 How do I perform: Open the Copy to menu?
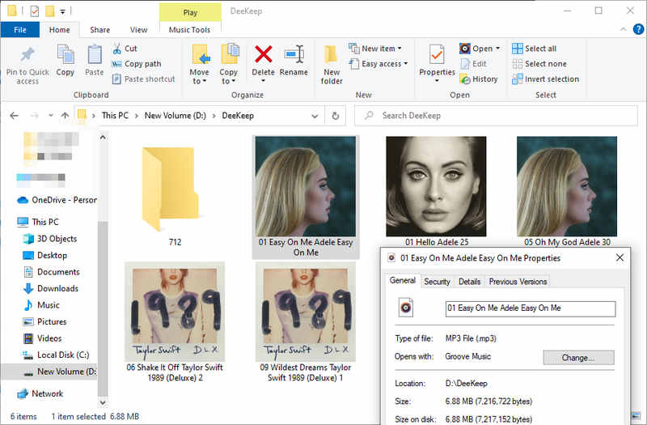(x=229, y=65)
